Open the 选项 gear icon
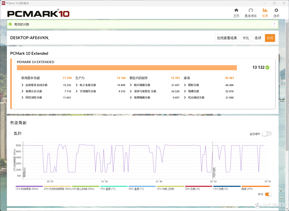Screen dimensions: 289x211 pyautogui.click(x=276, y=10)
